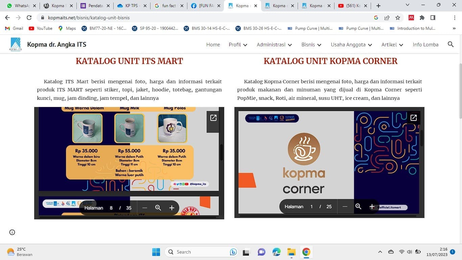The image size is (462, 260).
Task: Reset zoom in ITS Mart catalog viewer
Action: 158,208
